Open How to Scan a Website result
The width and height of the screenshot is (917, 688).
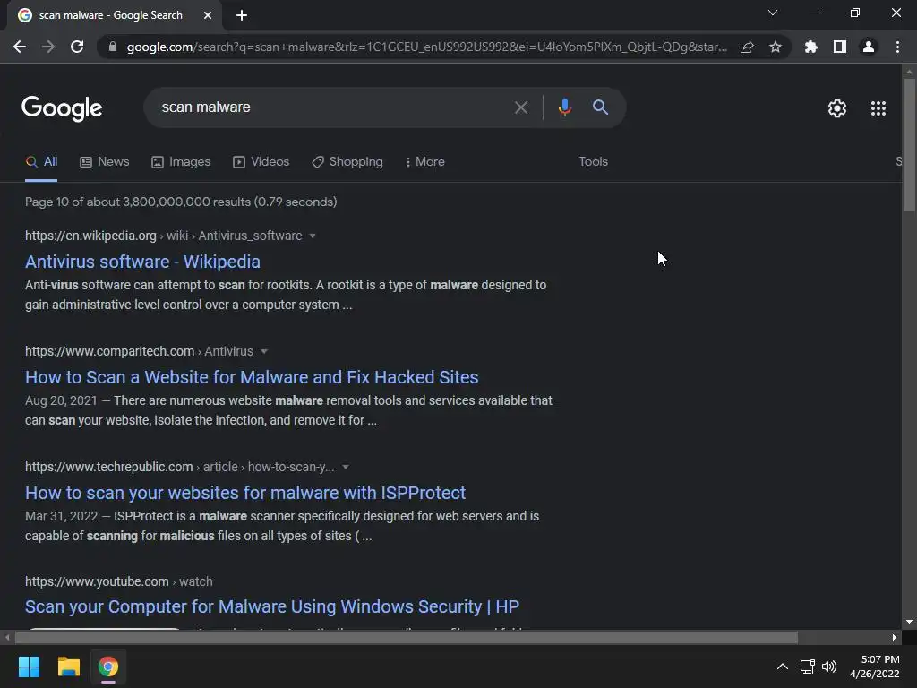tap(252, 377)
